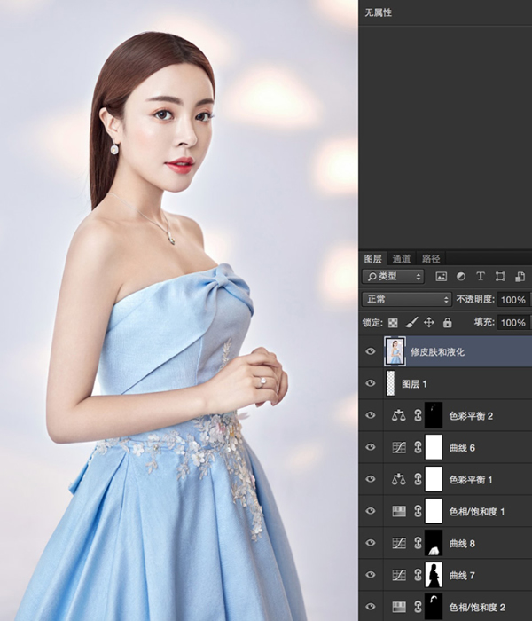Screen dimensions: 532x621
Task: Filter layers by adjustment layer icon
Action: click(461, 277)
